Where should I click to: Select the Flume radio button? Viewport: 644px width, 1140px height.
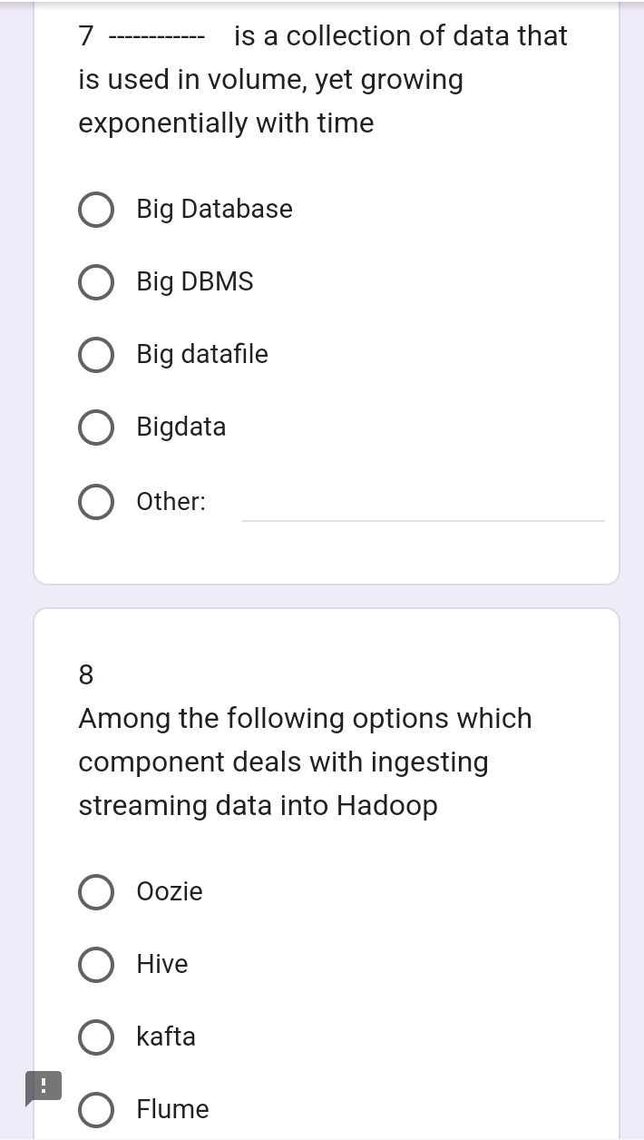pos(96,1110)
